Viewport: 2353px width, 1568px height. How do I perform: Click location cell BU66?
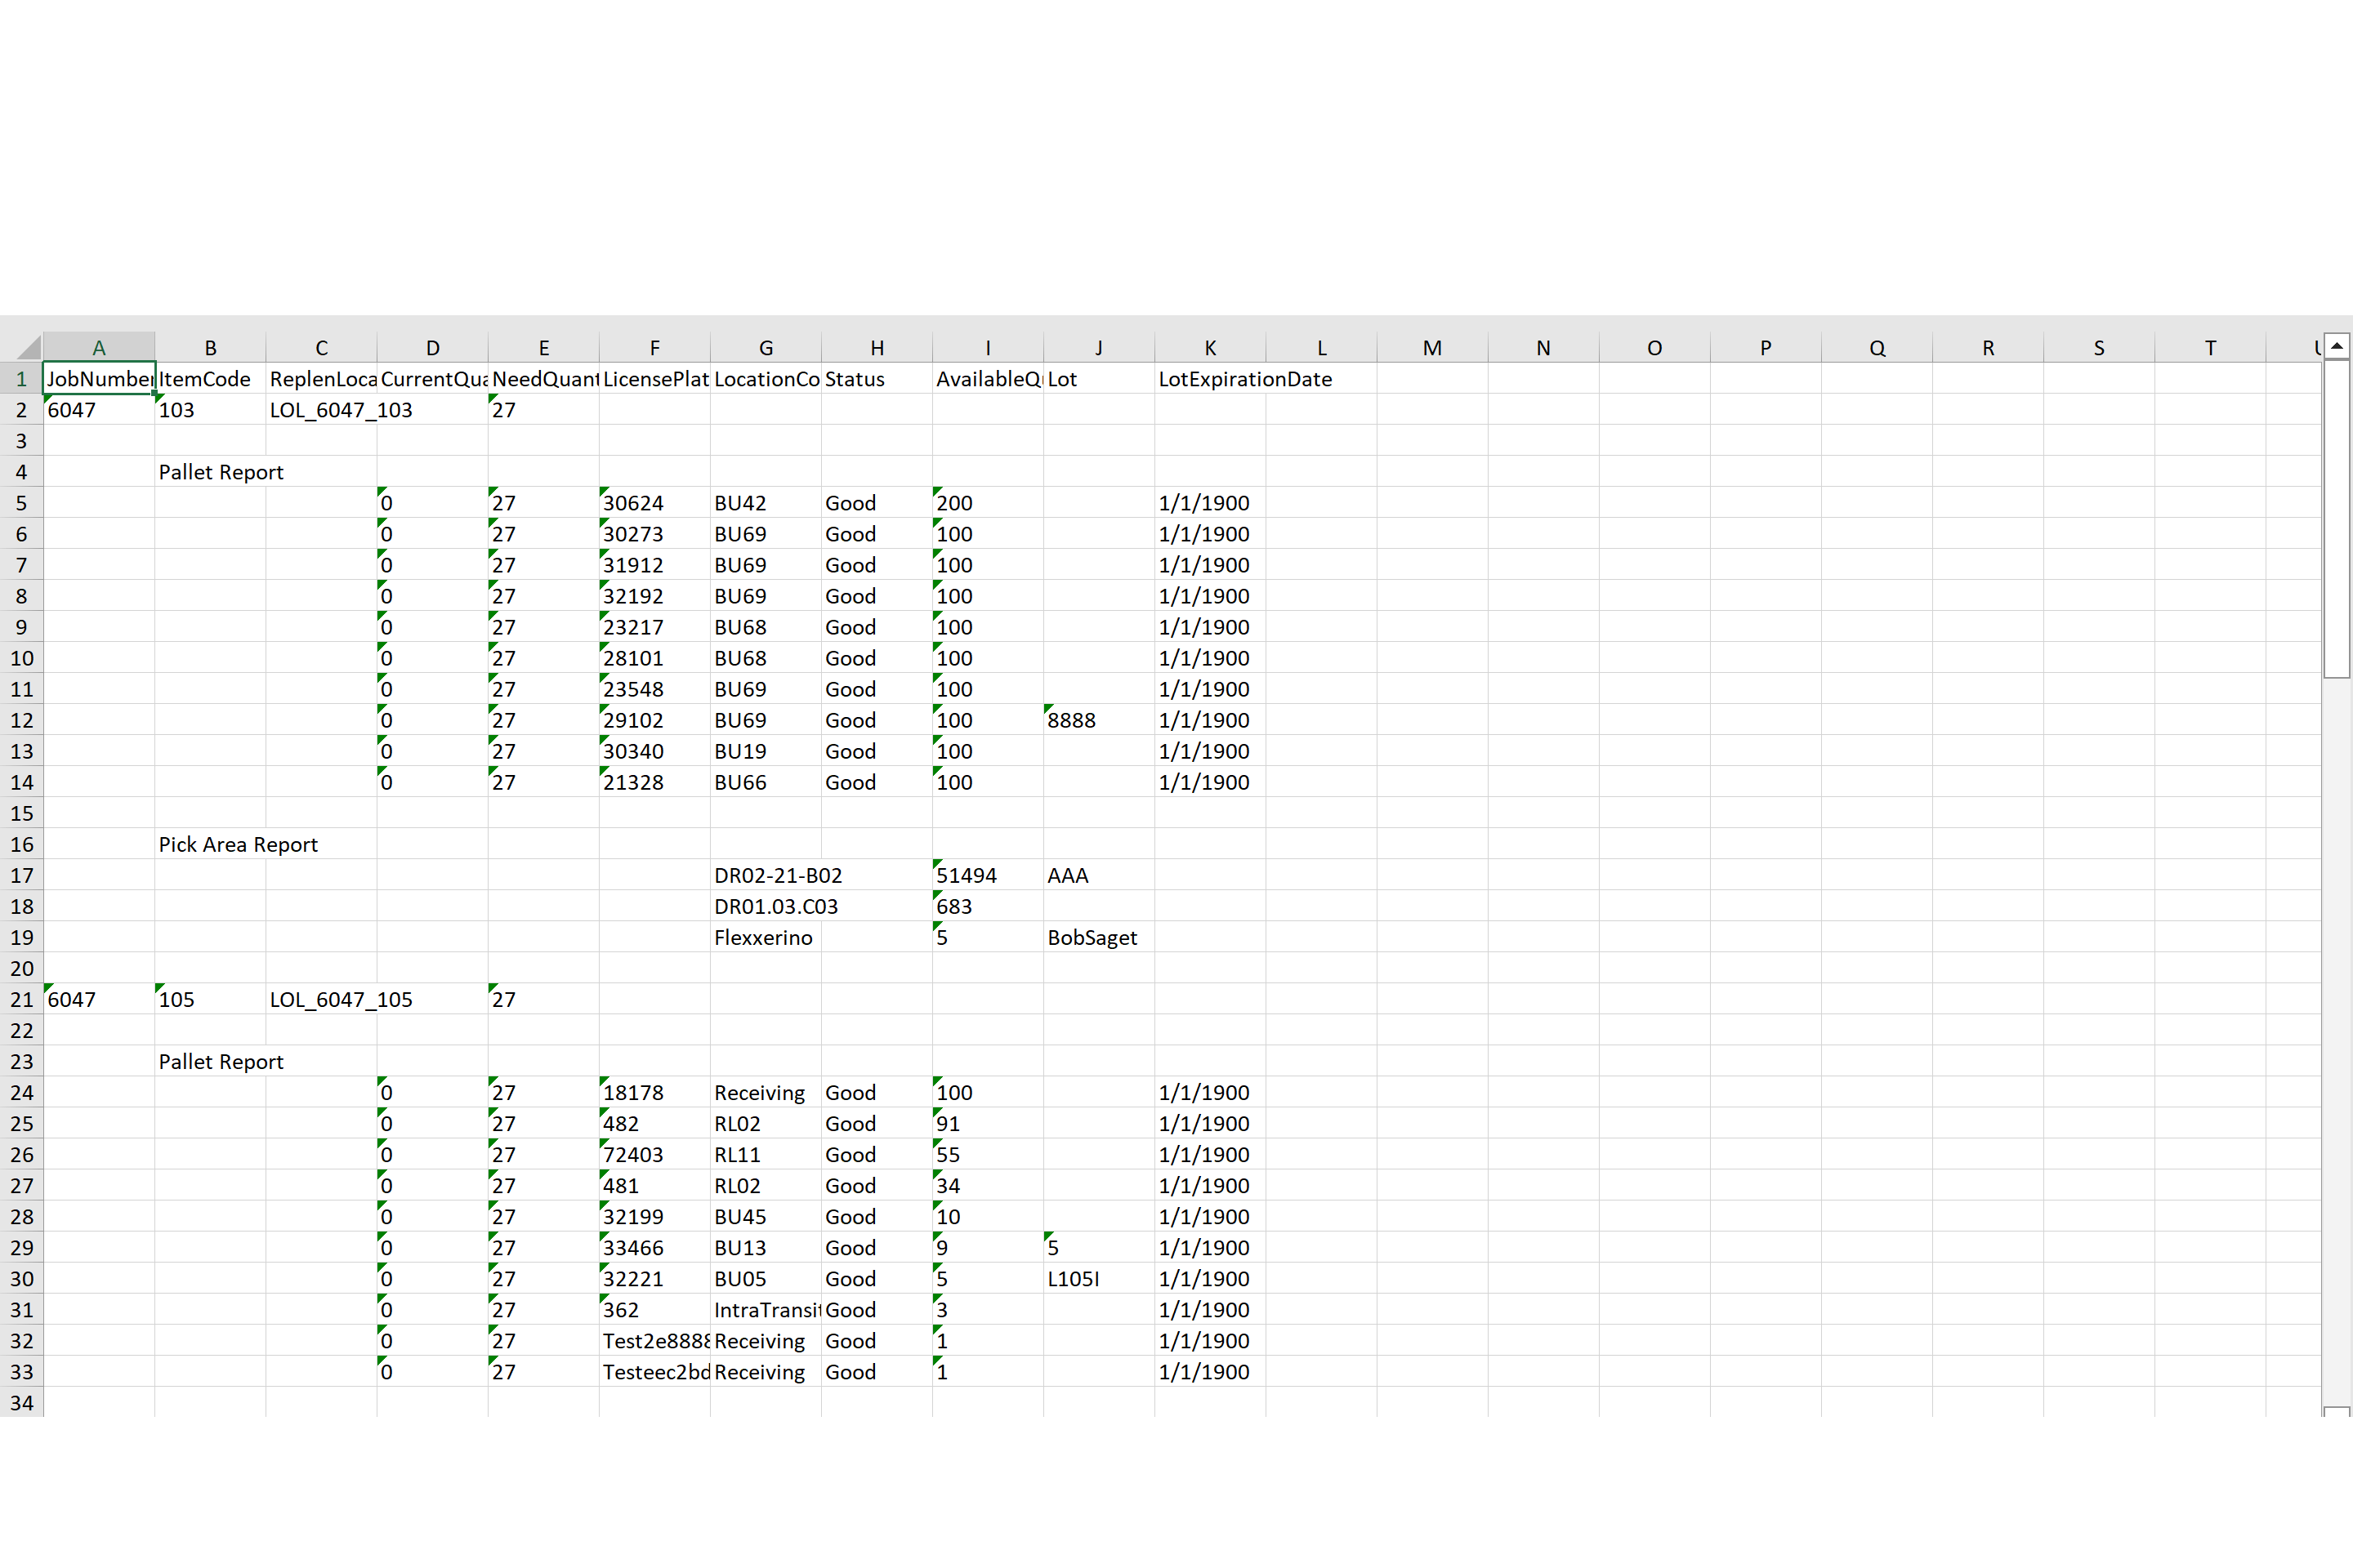click(x=766, y=782)
